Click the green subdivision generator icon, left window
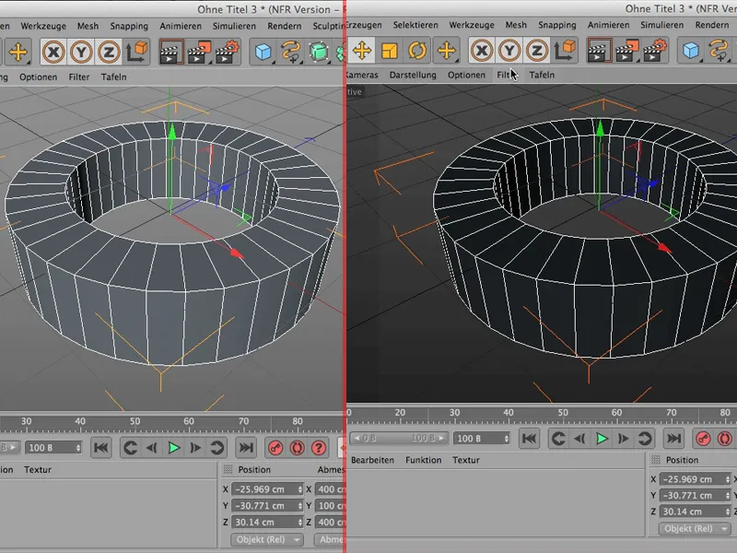 click(x=319, y=52)
